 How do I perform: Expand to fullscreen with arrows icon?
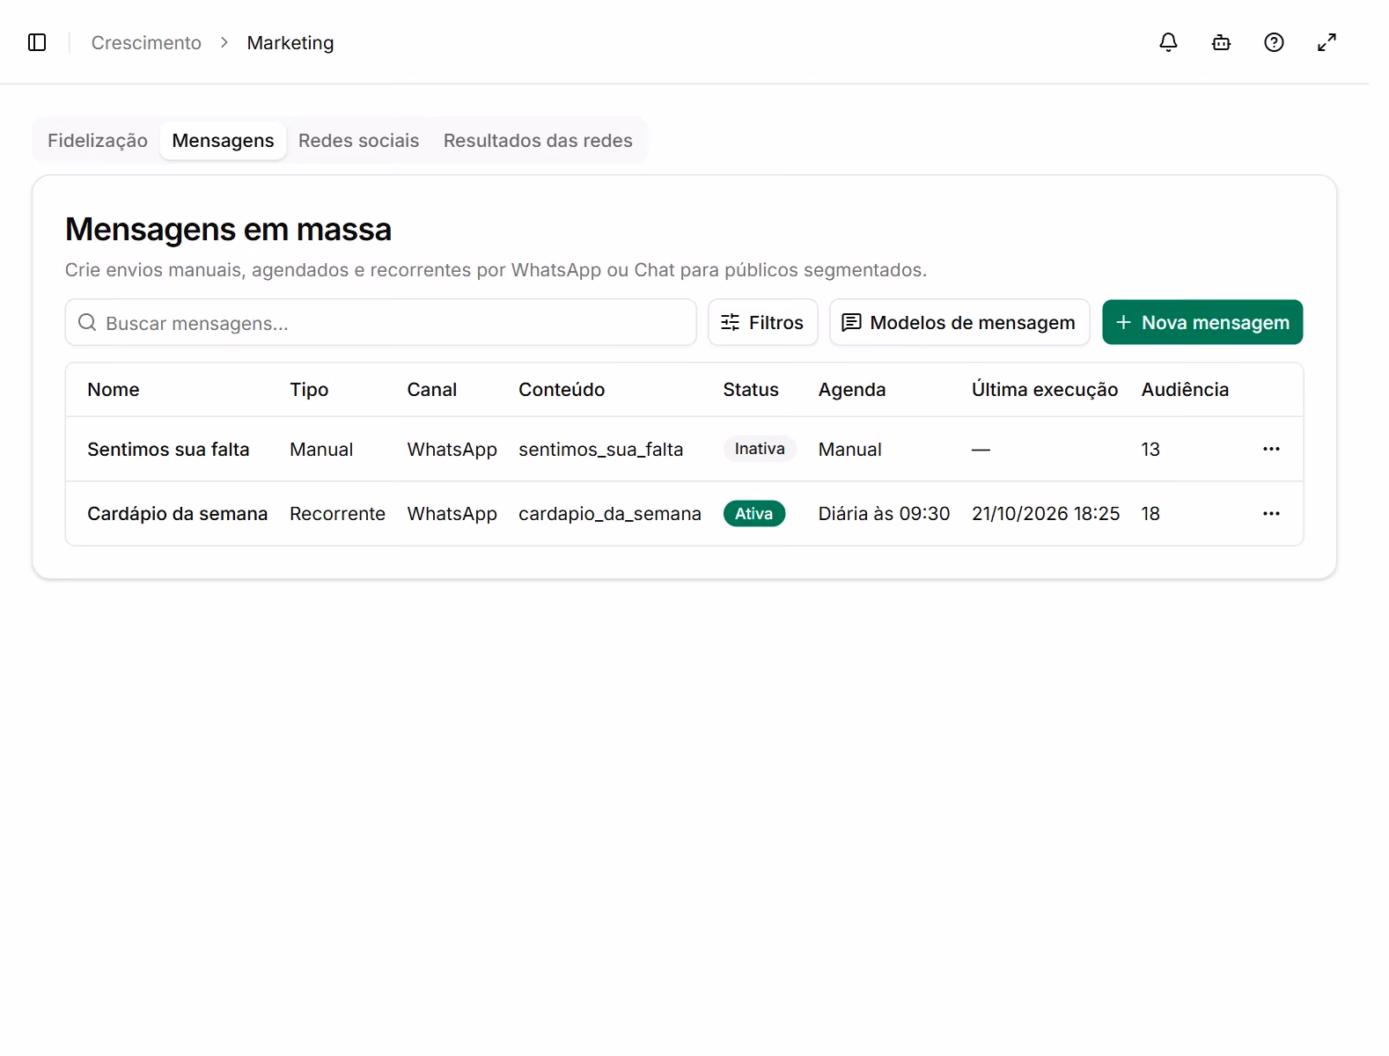[1327, 42]
